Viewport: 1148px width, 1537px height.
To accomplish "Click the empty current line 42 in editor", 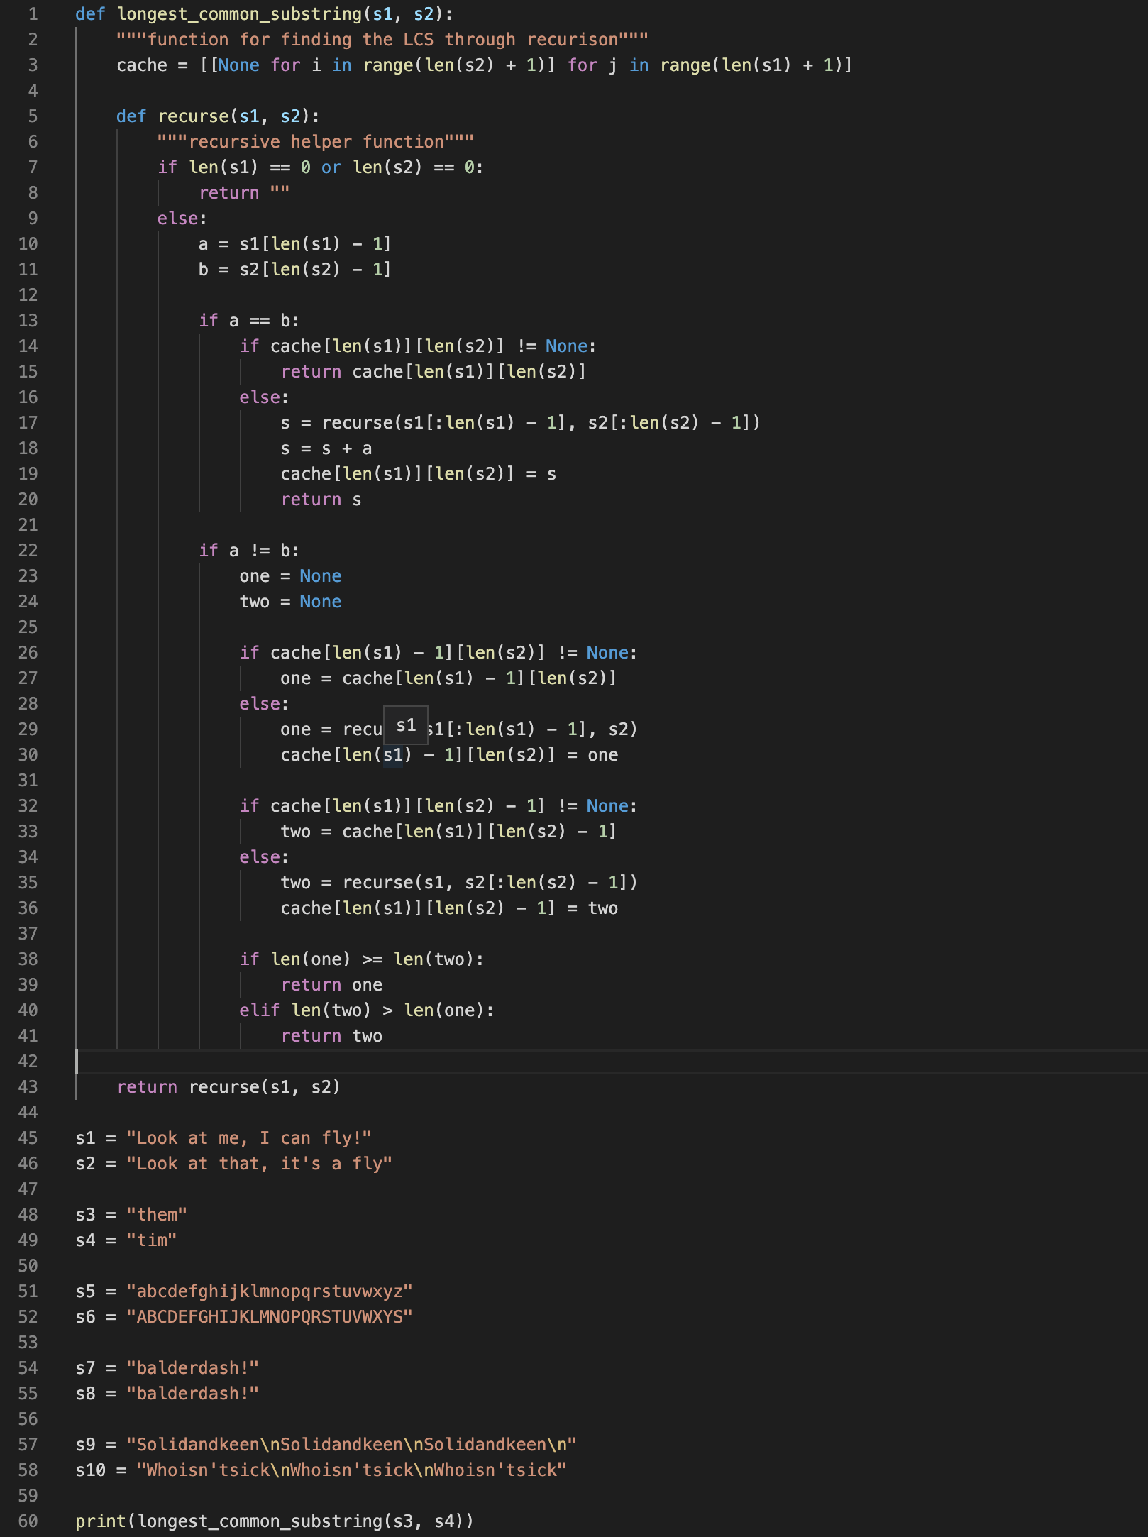I will pos(610,1062).
